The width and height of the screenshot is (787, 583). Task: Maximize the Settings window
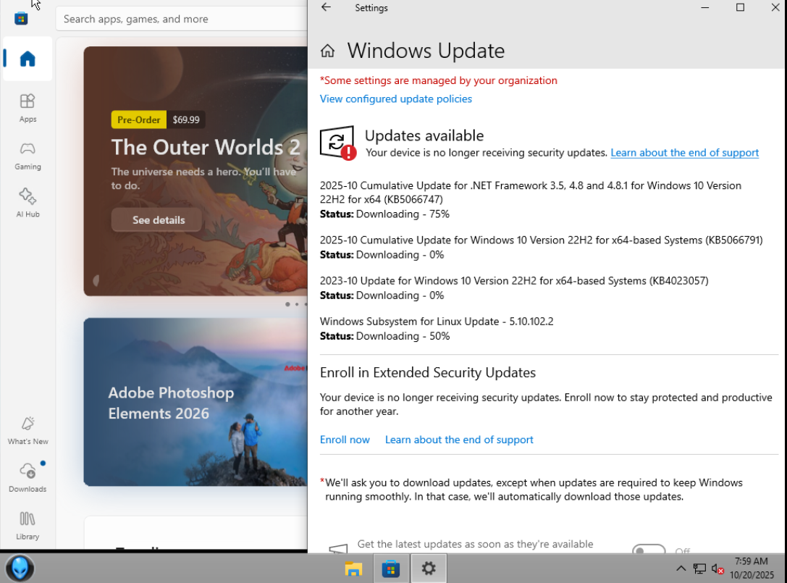point(740,7)
